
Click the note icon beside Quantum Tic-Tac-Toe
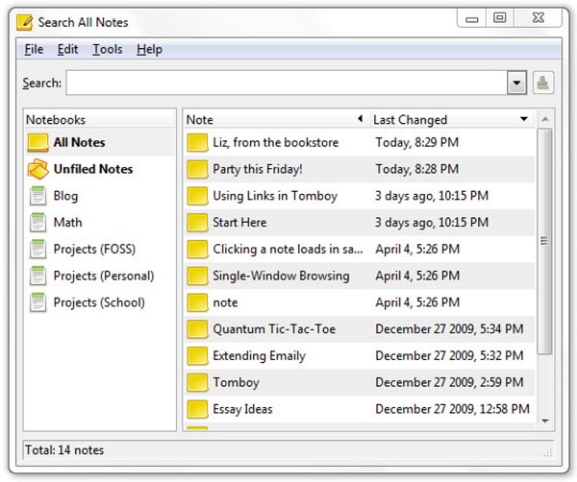(197, 329)
